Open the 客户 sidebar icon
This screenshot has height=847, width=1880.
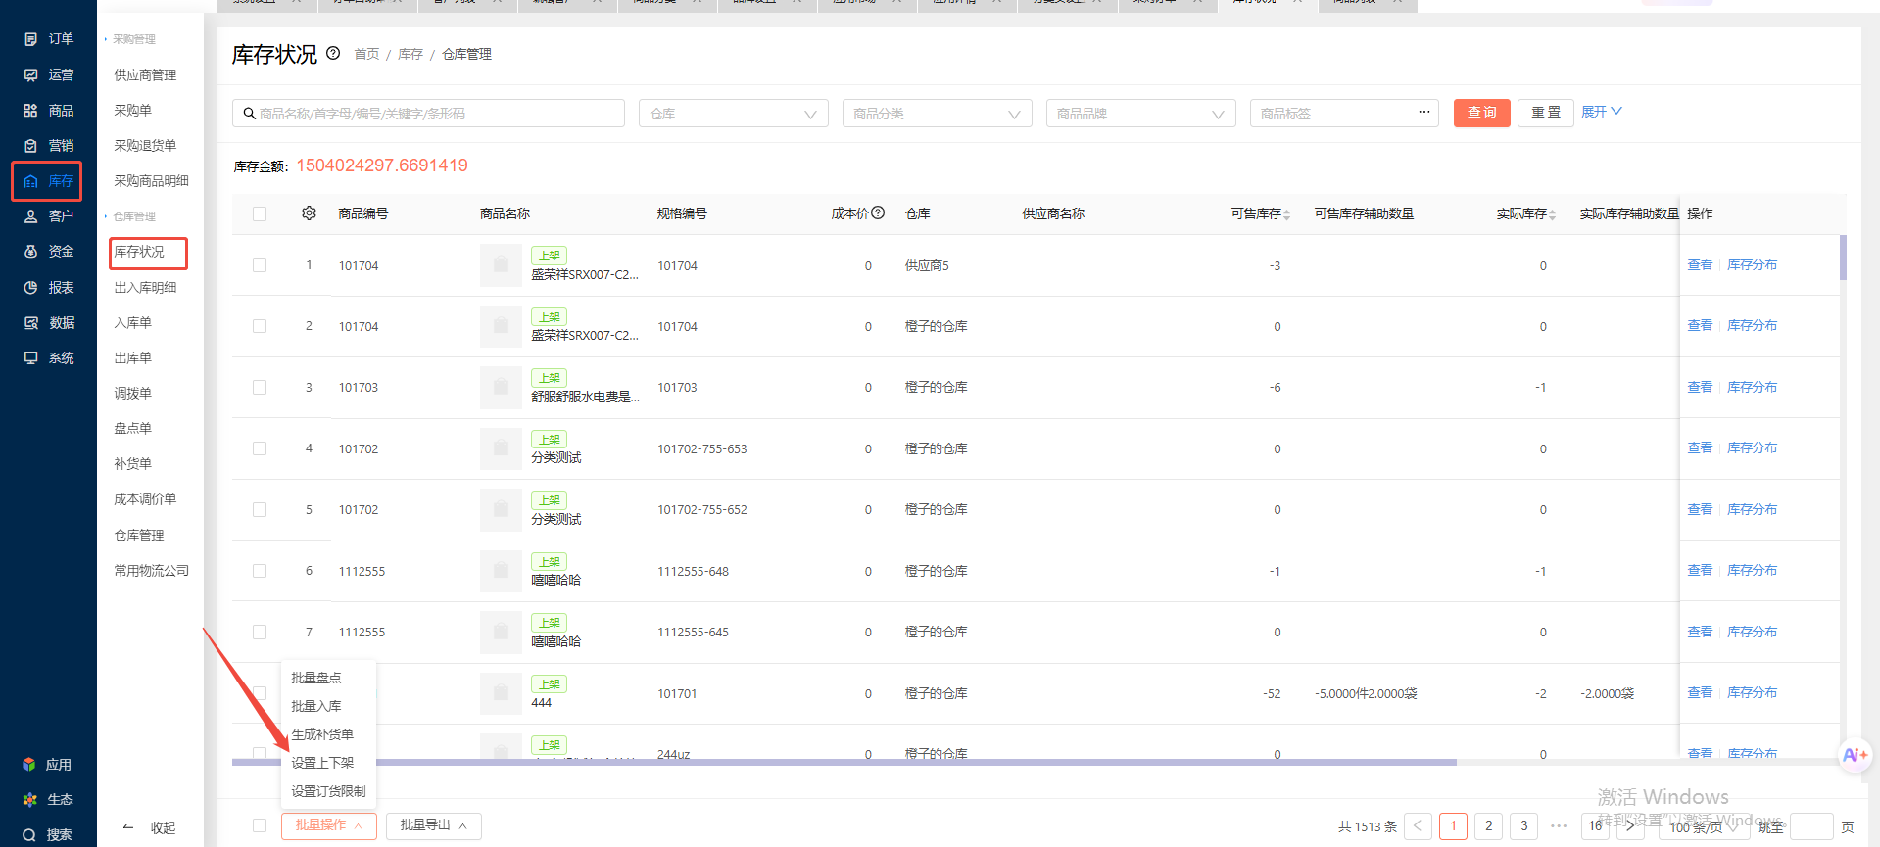[x=30, y=216]
